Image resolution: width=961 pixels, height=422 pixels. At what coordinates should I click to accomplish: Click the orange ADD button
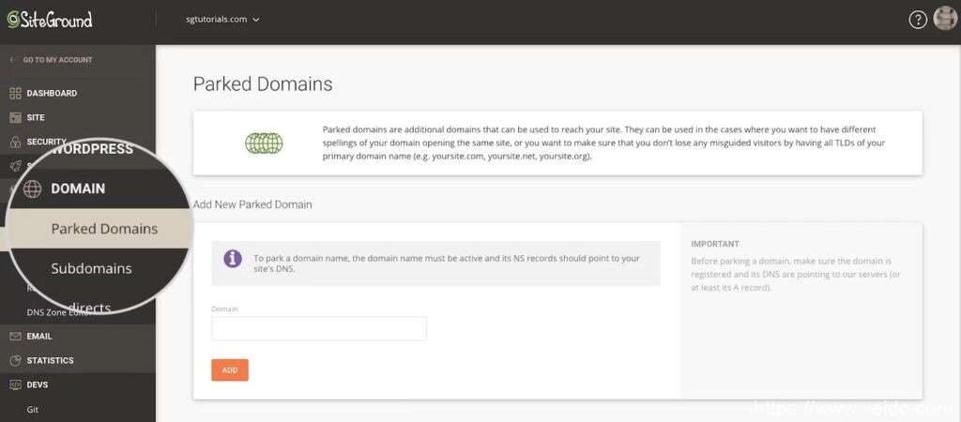[x=230, y=370]
